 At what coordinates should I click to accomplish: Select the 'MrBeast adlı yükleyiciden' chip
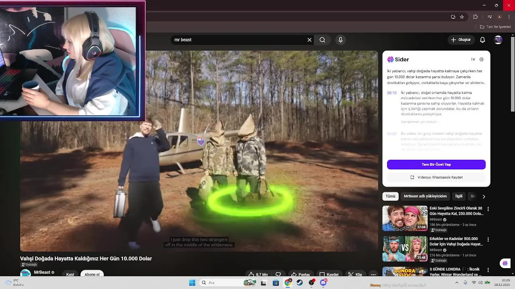[425, 196]
